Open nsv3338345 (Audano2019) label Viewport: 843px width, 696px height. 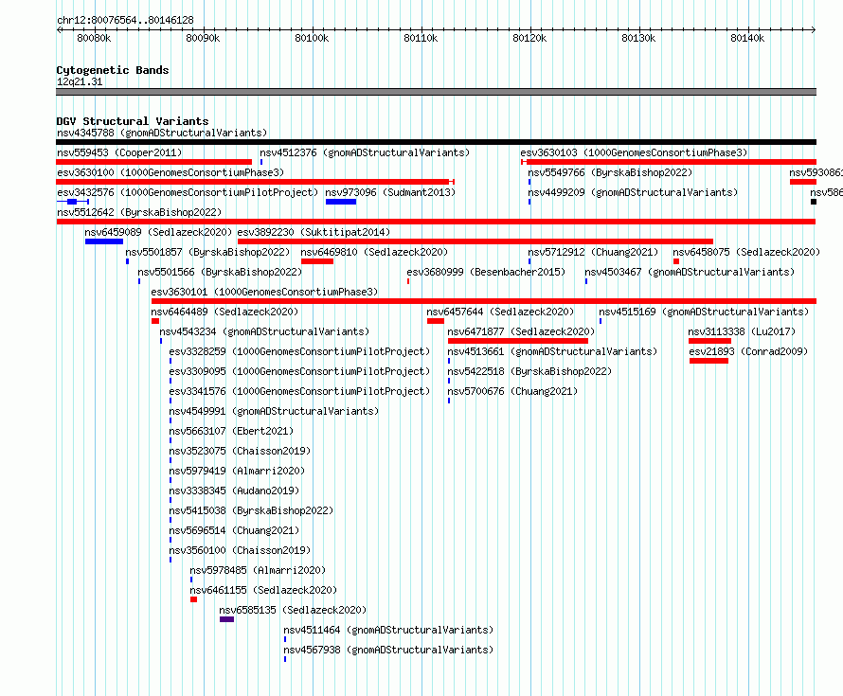pos(234,491)
